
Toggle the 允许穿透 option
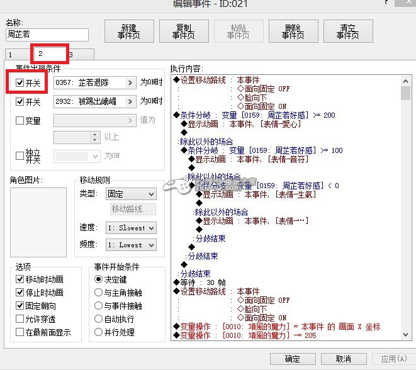20,319
